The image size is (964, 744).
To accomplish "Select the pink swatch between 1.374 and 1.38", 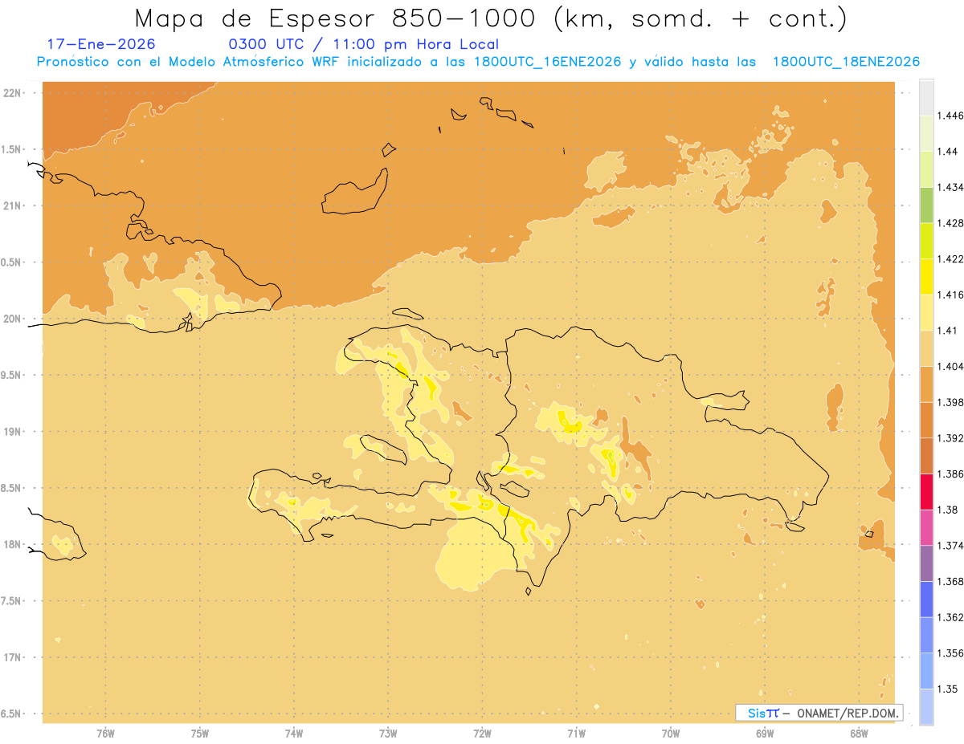I will click(926, 527).
